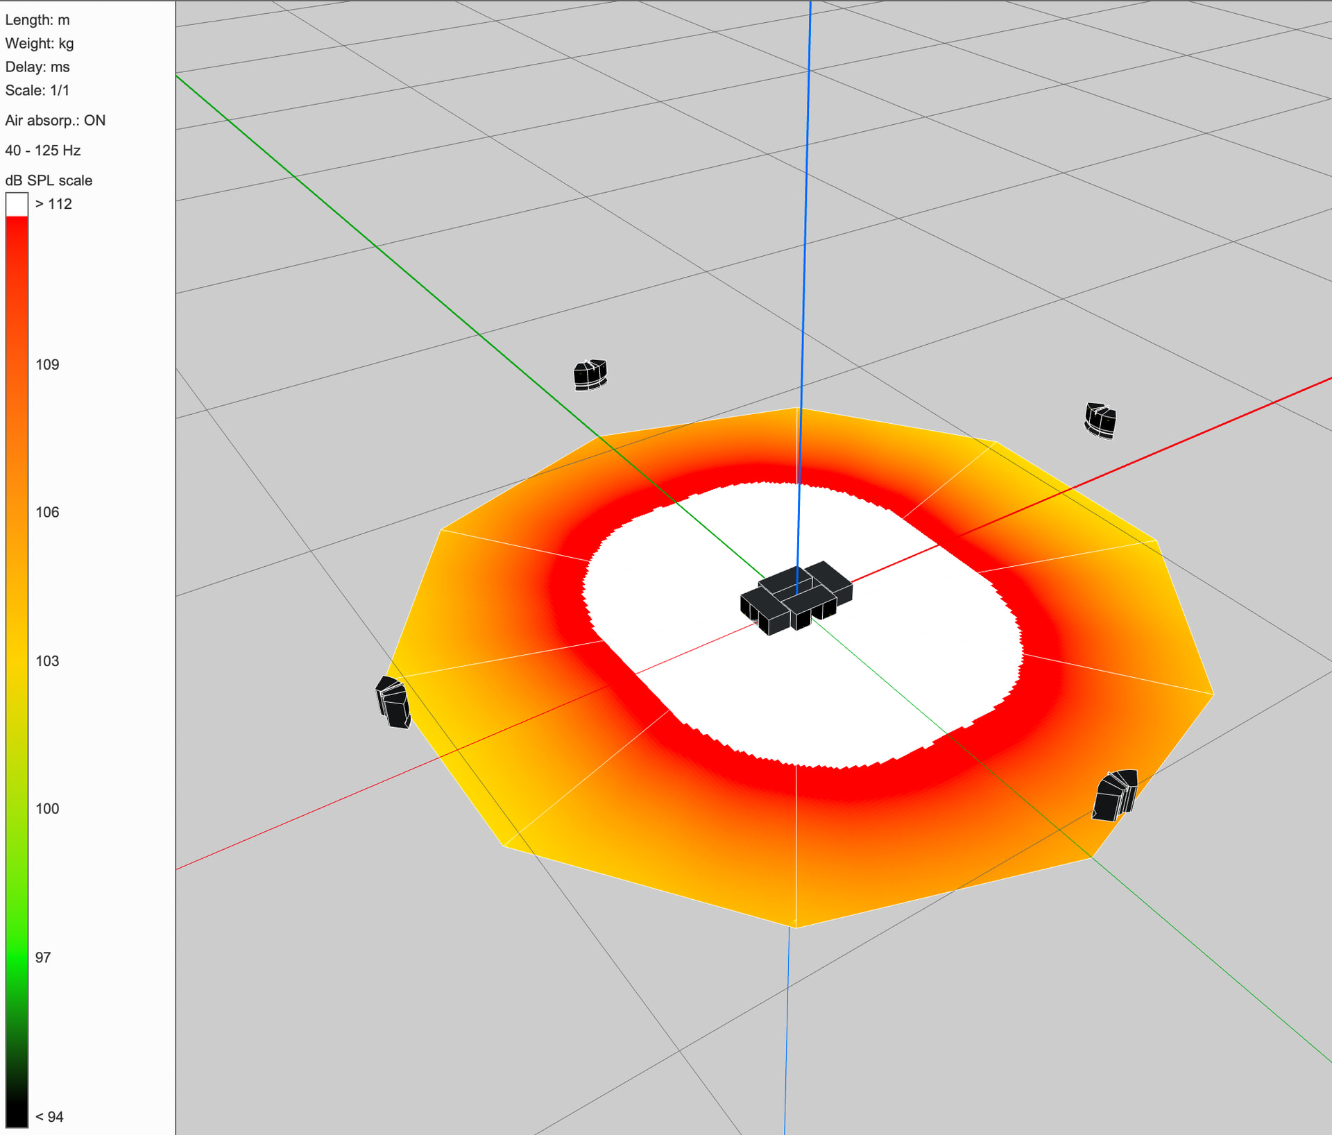The height and width of the screenshot is (1135, 1332).
Task: Toggle the Air absorp.: ON label
Action: (55, 121)
